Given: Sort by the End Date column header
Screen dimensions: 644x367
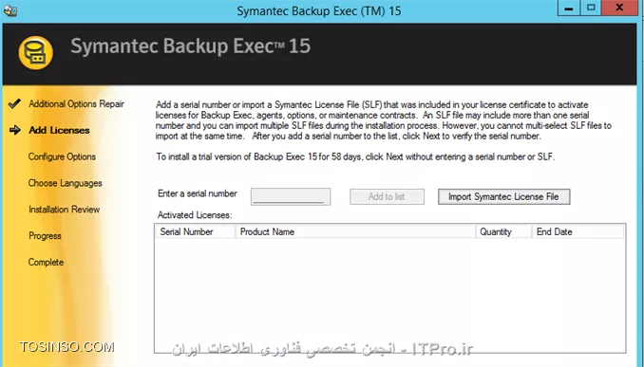Looking at the screenshot, I should point(578,231).
